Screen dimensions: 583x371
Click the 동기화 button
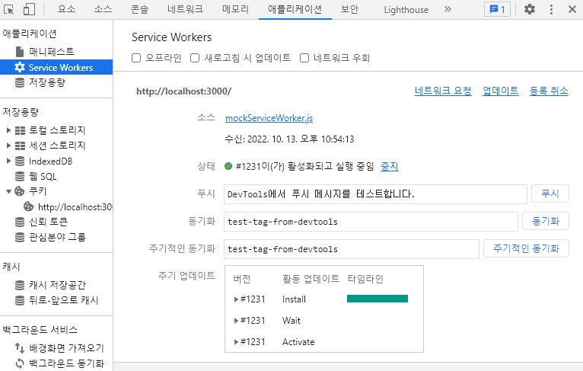pos(546,221)
